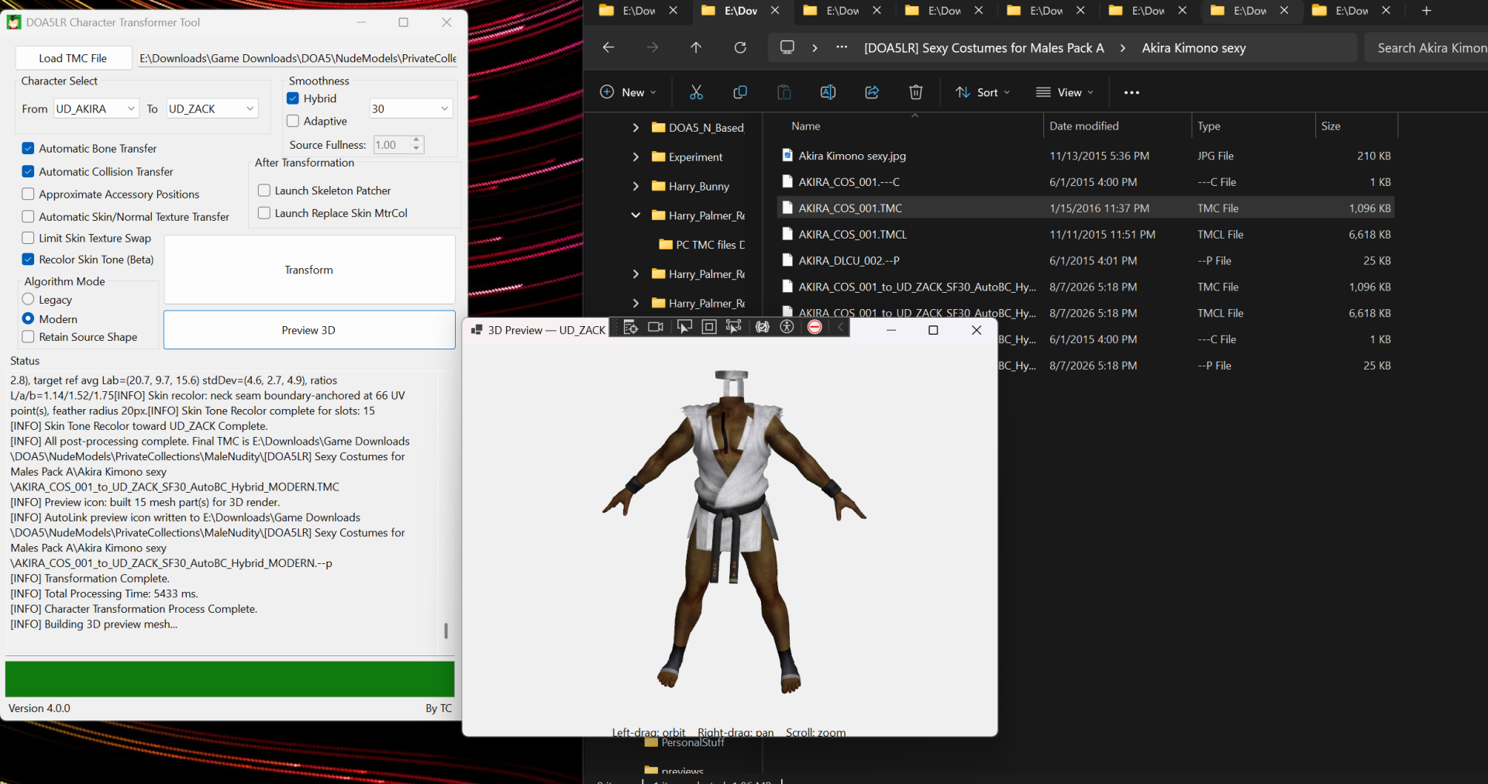Image resolution: width=1488 pixels, height=784 pixels.
Task: Open the New dropdown in File Explorer
Action: click(x=629, y=92)
